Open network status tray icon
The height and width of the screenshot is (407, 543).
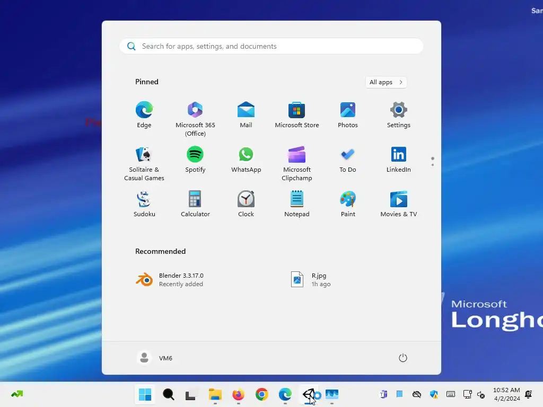coord(468,394)
